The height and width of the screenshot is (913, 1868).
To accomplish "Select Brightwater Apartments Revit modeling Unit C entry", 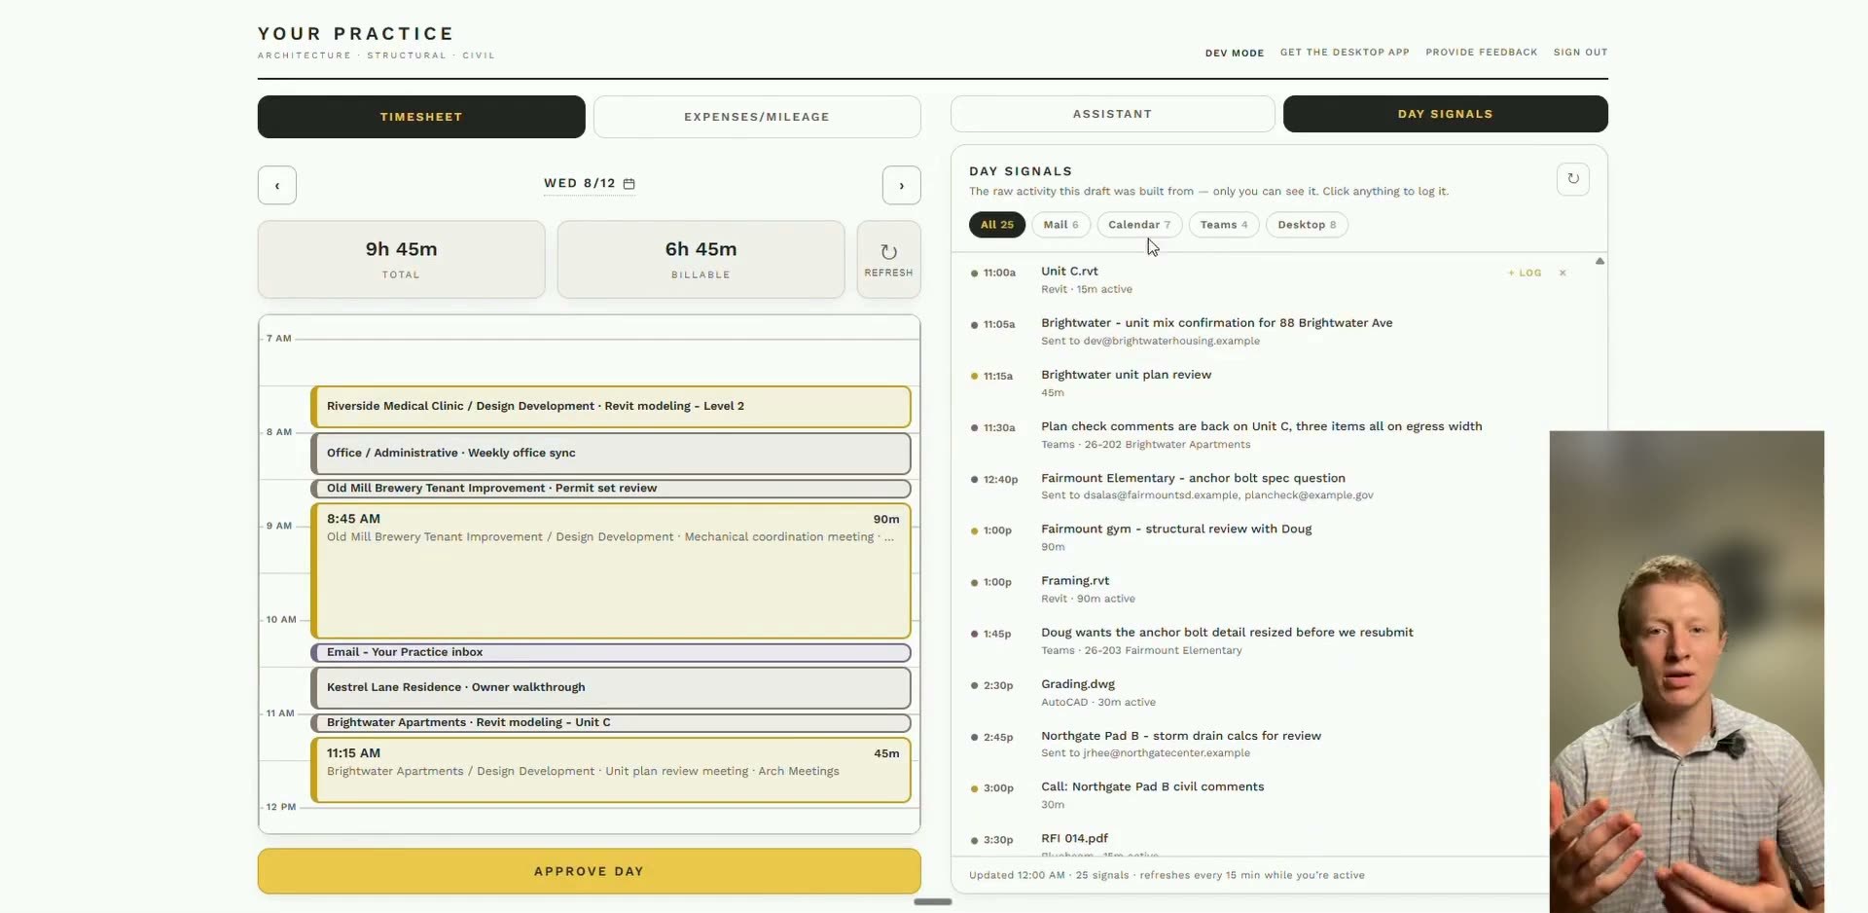I will [611, 722].
